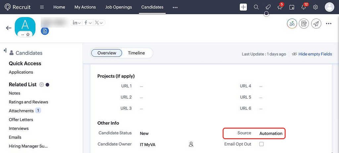
Task: Click the URL 1 field value
Action: 141,86
